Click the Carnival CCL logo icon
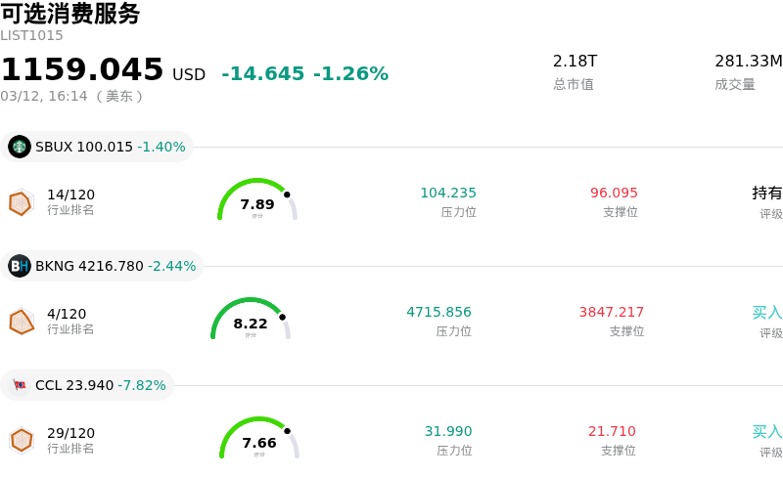The image size is (783, 477). (20, 385)
